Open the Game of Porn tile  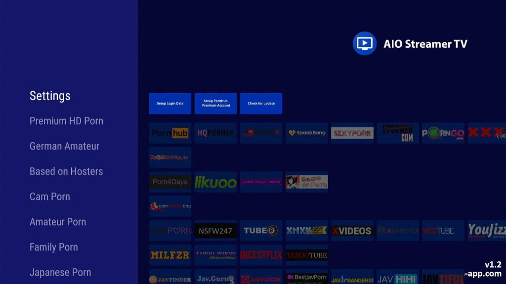point(306,182)
